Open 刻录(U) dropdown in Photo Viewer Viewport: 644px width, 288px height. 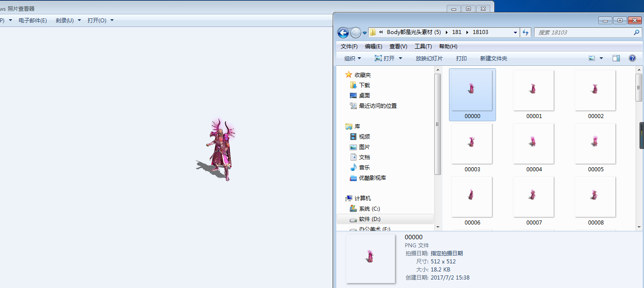(x=68, y=20)
